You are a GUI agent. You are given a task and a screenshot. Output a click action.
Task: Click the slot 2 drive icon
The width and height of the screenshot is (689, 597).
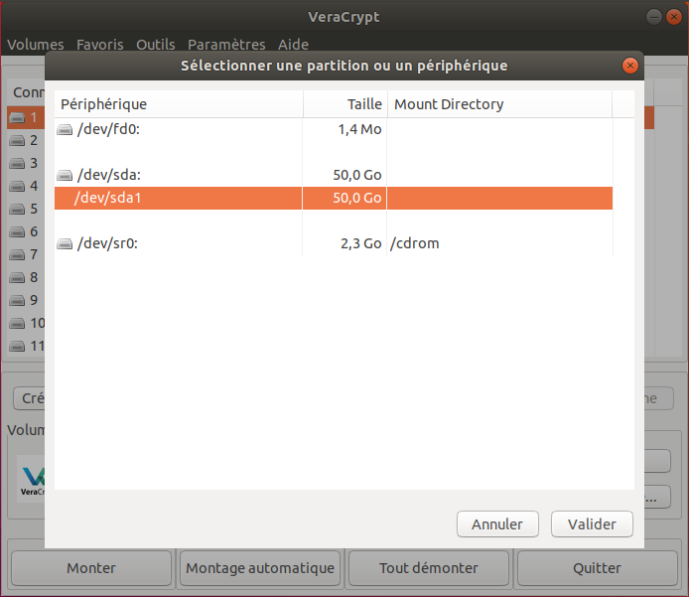click(18, 140)
